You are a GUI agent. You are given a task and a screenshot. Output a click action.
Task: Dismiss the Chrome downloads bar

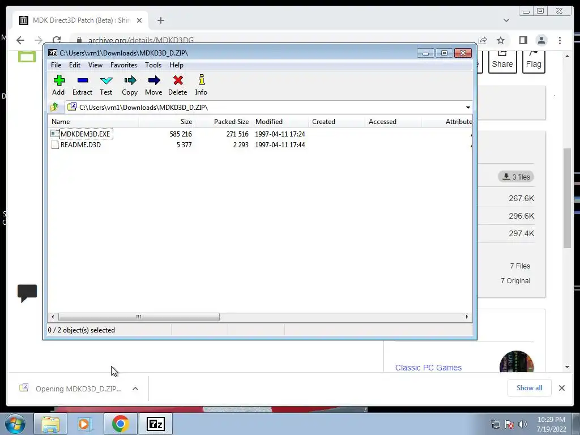[x=561, y=388]
